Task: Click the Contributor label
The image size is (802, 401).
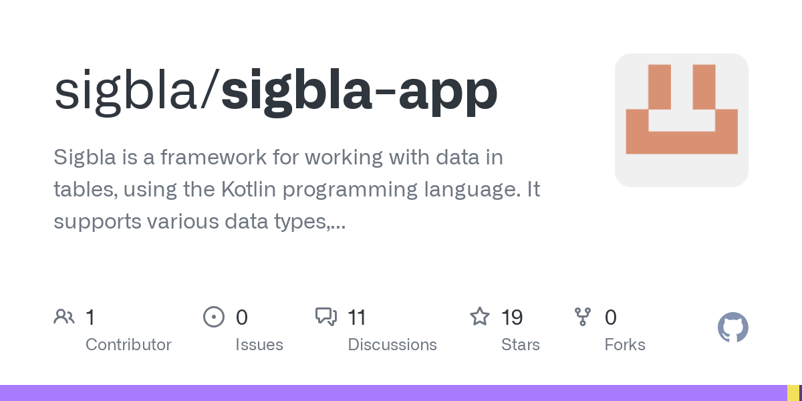Action: [128, 345]
